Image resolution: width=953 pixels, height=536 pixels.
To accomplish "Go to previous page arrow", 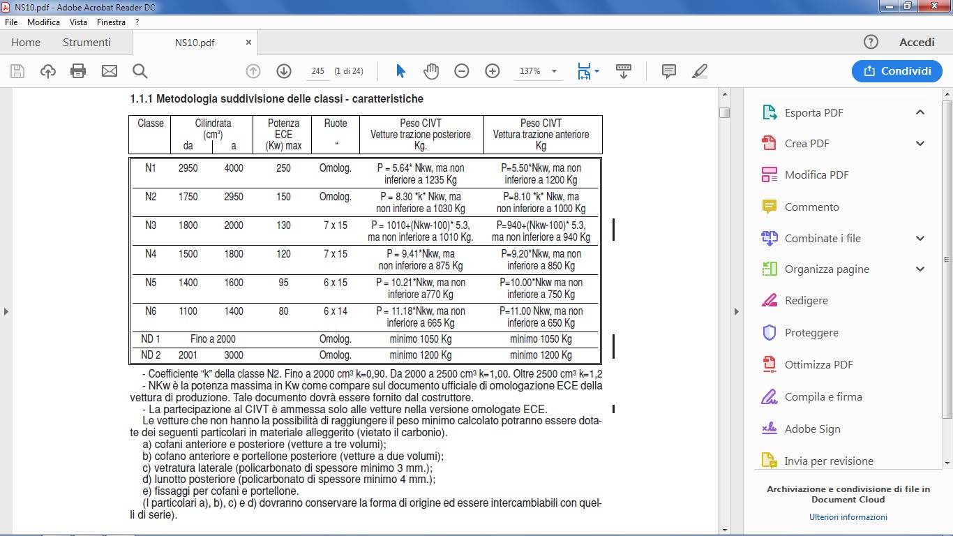I will pyautogui.click(x=253, y=71).
